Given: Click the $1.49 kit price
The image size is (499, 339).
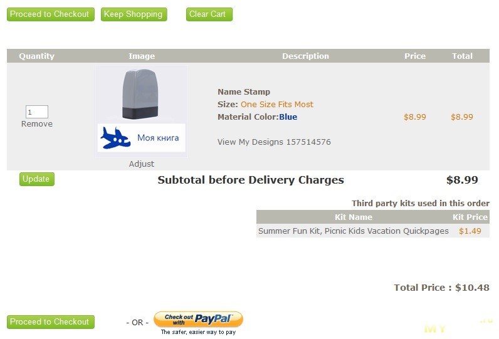Looking at the screenshot, I should coord(470,231).
